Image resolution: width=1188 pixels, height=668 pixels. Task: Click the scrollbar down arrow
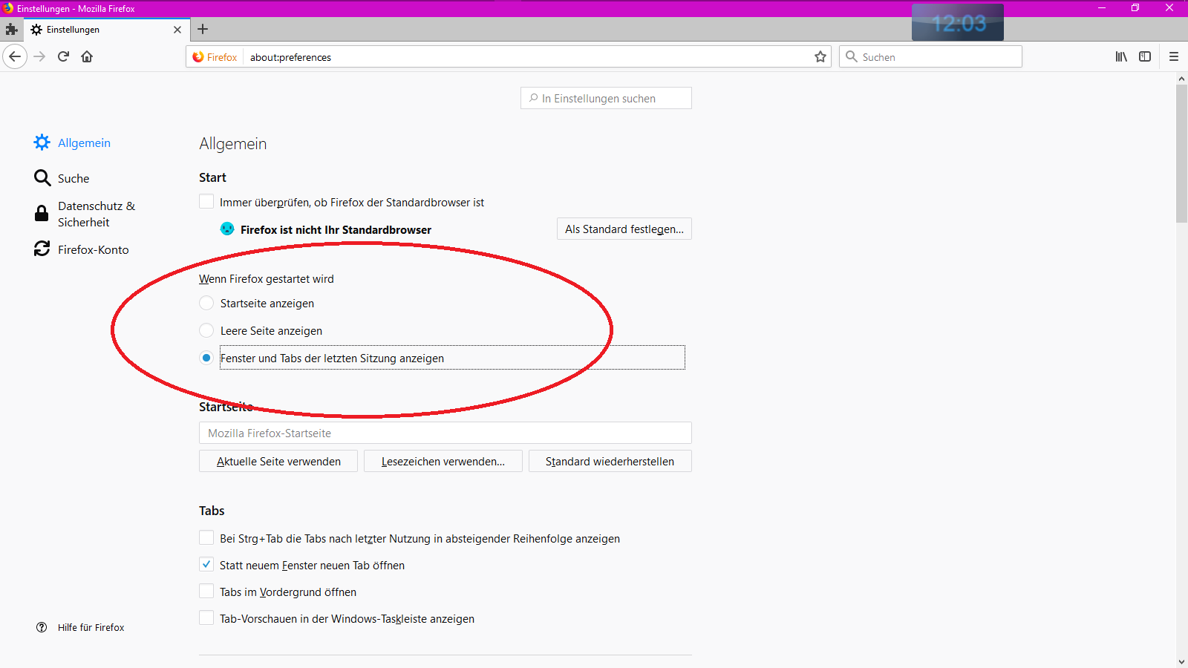1181,661
